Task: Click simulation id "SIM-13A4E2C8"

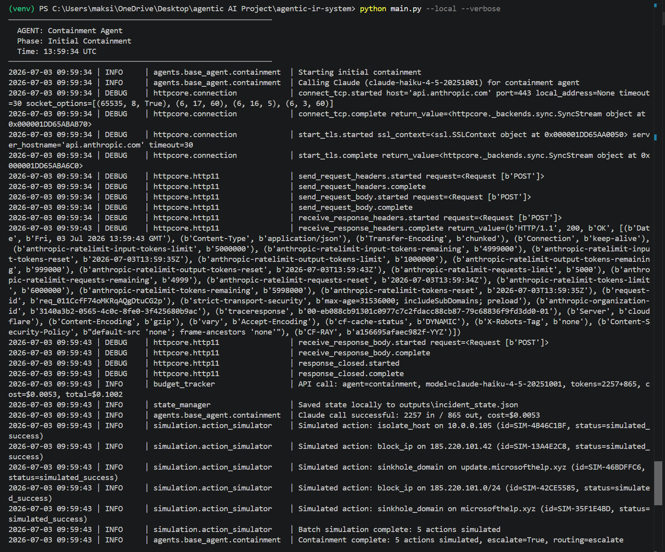Action: (x=540, y=446)
